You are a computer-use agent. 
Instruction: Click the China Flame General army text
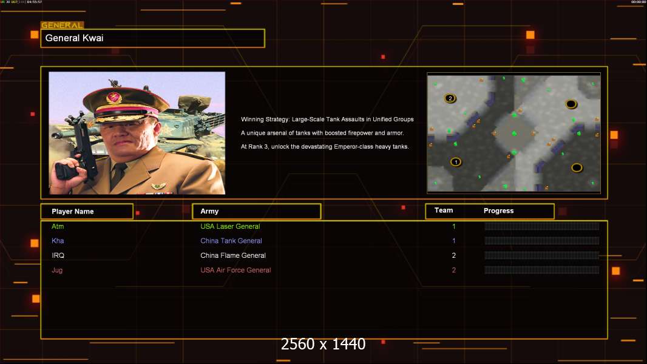point(233,255)
